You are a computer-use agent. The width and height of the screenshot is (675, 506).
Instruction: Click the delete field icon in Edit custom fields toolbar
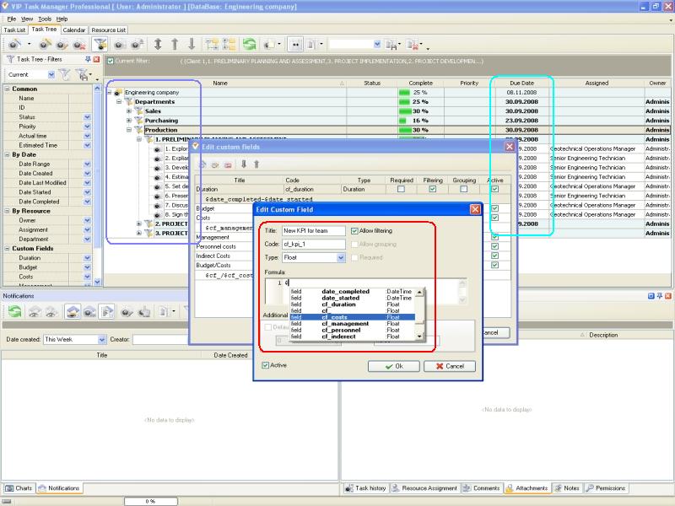pyautogui.click(x=228, y=164)
